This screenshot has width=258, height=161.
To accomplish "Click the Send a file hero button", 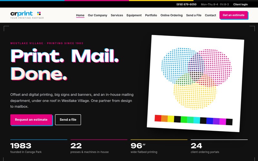I will pos(68,119).
